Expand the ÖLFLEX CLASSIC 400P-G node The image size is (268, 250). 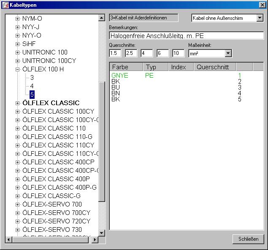tap(17, 187)
